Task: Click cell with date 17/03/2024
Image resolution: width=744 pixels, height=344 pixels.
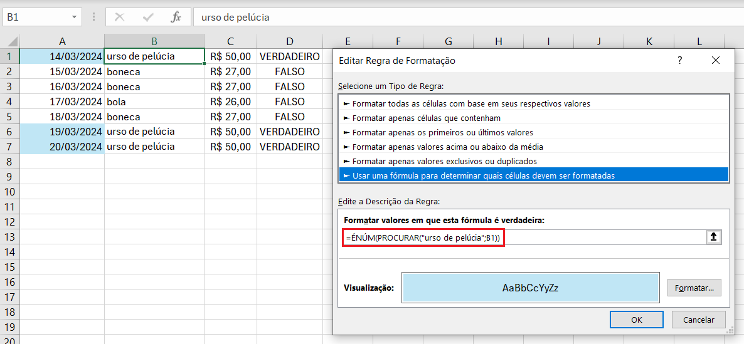Action: pos(62,102)
